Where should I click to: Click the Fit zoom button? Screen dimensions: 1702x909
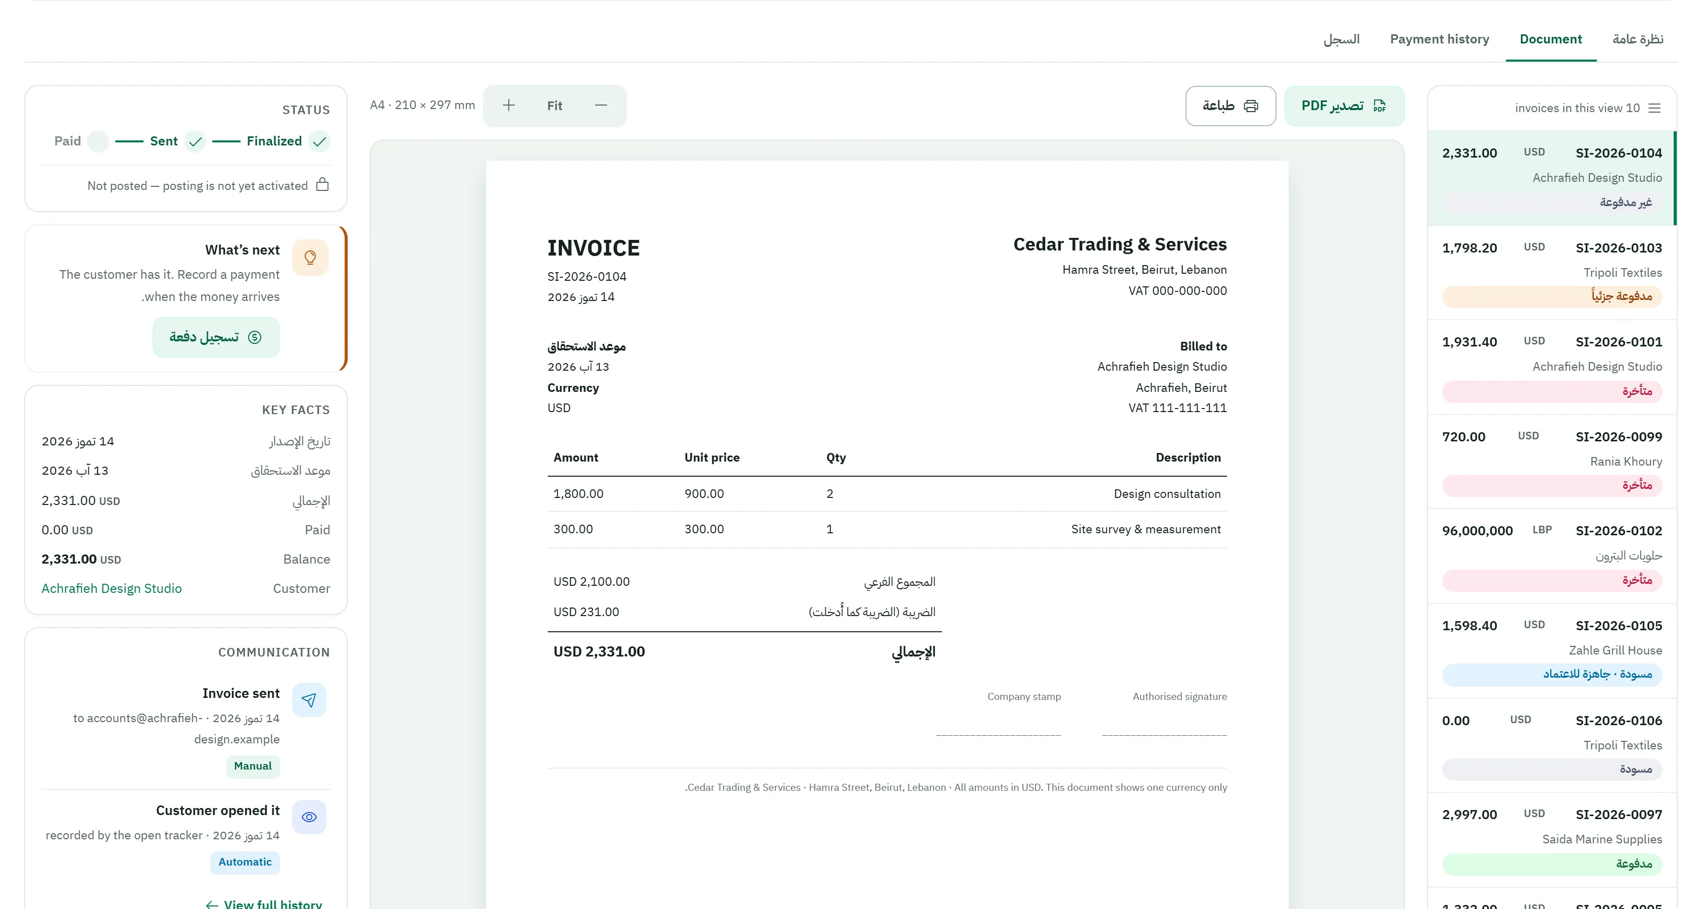tap(554, 106)
